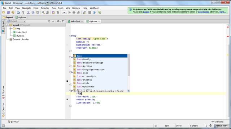Click the Paste clipboard icon
Image resolution: width=231 pixels, height=129 pixels.
38,13
